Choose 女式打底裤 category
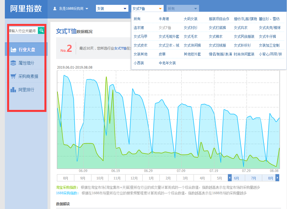The height and width of the screenshot is (209, 287). 217,28
